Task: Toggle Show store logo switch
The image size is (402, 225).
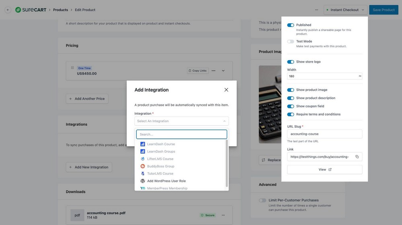Action: pos(291,62)
